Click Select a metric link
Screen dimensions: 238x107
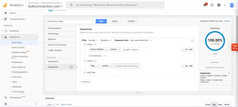pyautogui.click(x=66, y=105)
